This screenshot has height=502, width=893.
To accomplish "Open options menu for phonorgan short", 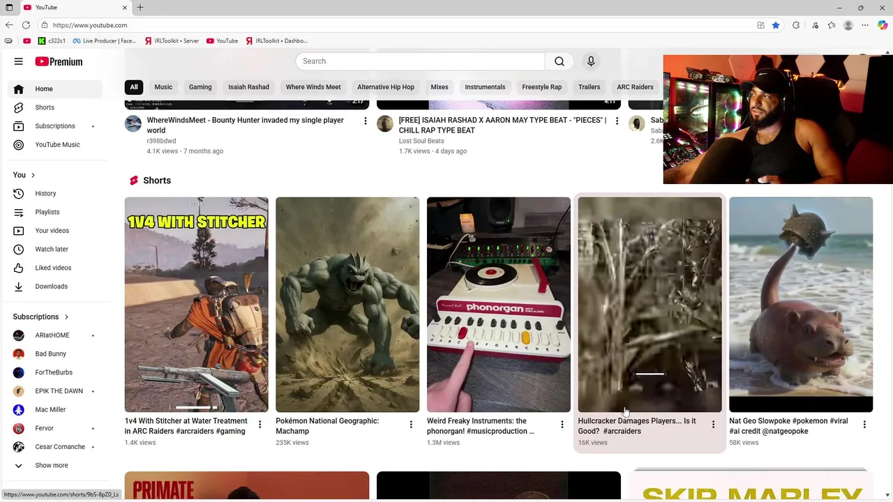I will tap(562, 425).
